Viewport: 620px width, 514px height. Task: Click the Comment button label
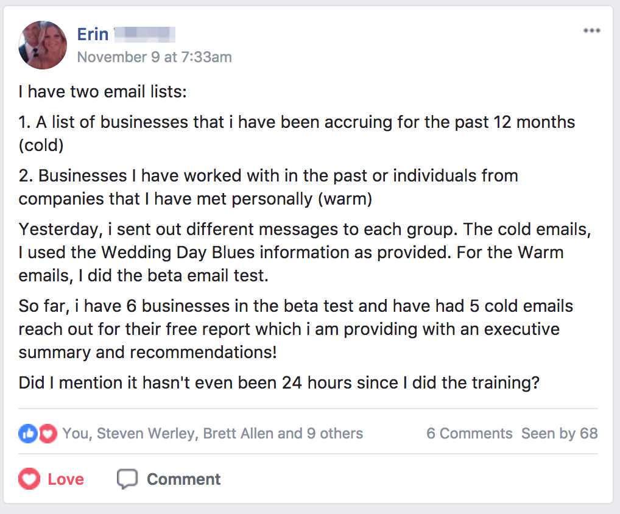pyautogui.click(x=183, y=479)
